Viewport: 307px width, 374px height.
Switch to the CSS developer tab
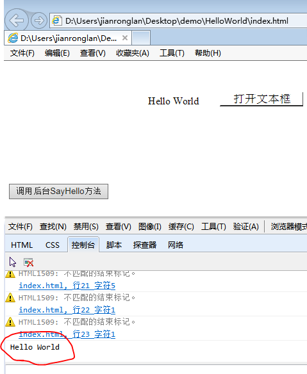coord(53,245)
